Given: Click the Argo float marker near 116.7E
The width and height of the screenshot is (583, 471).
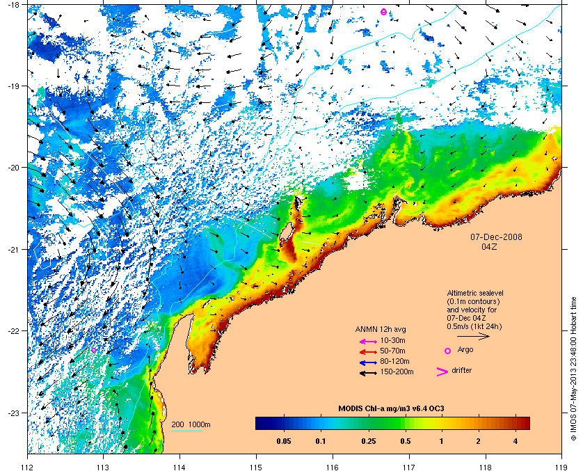Looking at the screenshot, I should (384, 12).
